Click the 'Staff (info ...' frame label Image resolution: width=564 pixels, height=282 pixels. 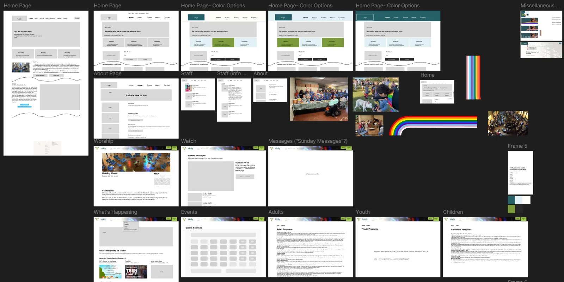[232, 73]
